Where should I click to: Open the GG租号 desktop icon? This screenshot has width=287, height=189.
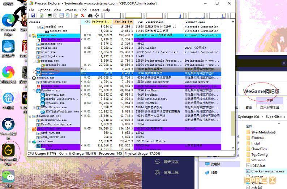(8, 98)
